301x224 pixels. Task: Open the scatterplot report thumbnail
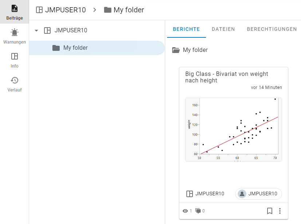233,129
